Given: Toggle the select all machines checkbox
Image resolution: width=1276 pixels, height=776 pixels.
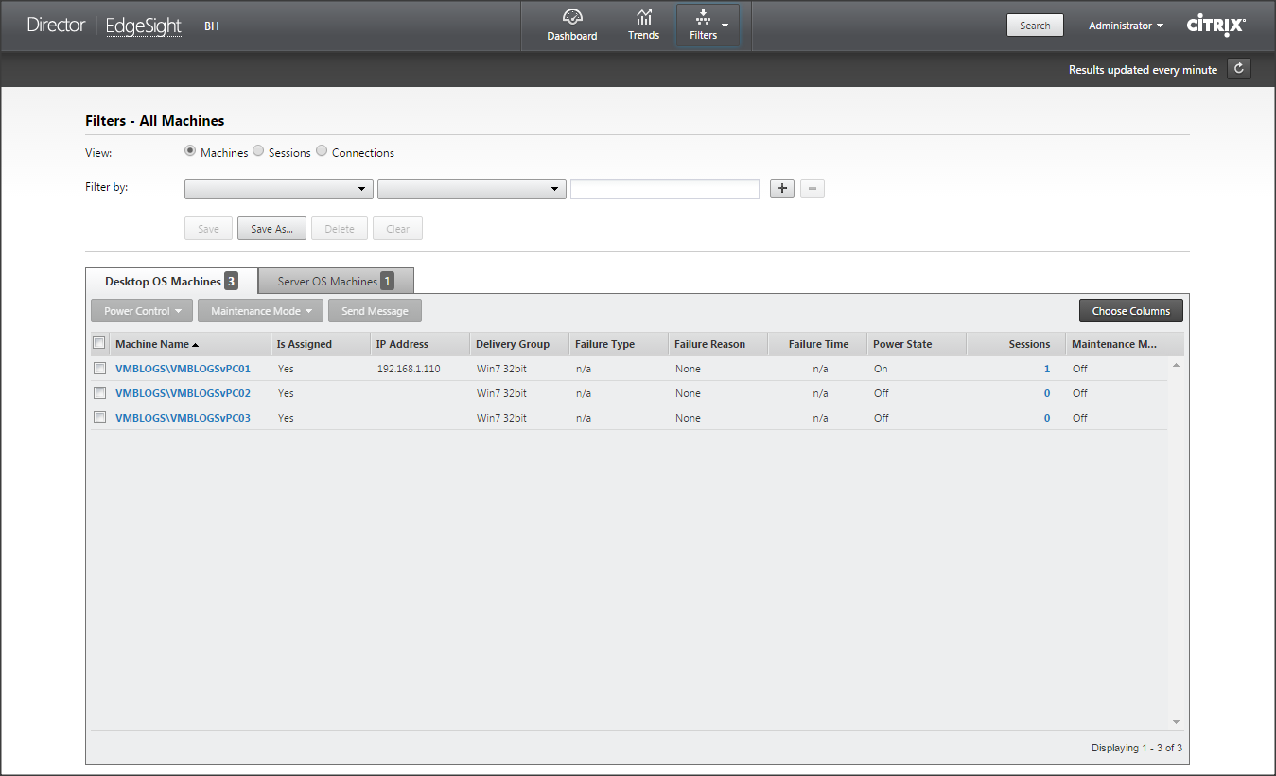Looking at the screenshot, I should point(99,343).
